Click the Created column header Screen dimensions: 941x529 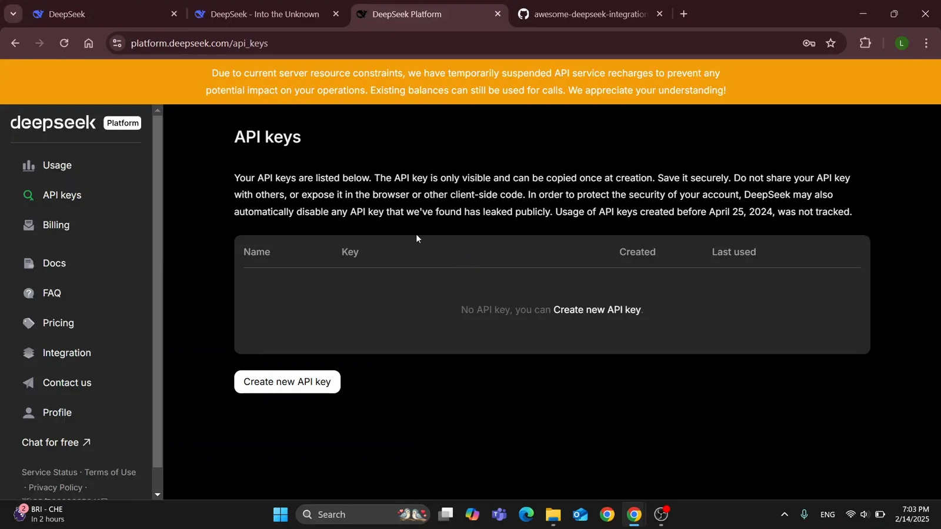[637, 252]
